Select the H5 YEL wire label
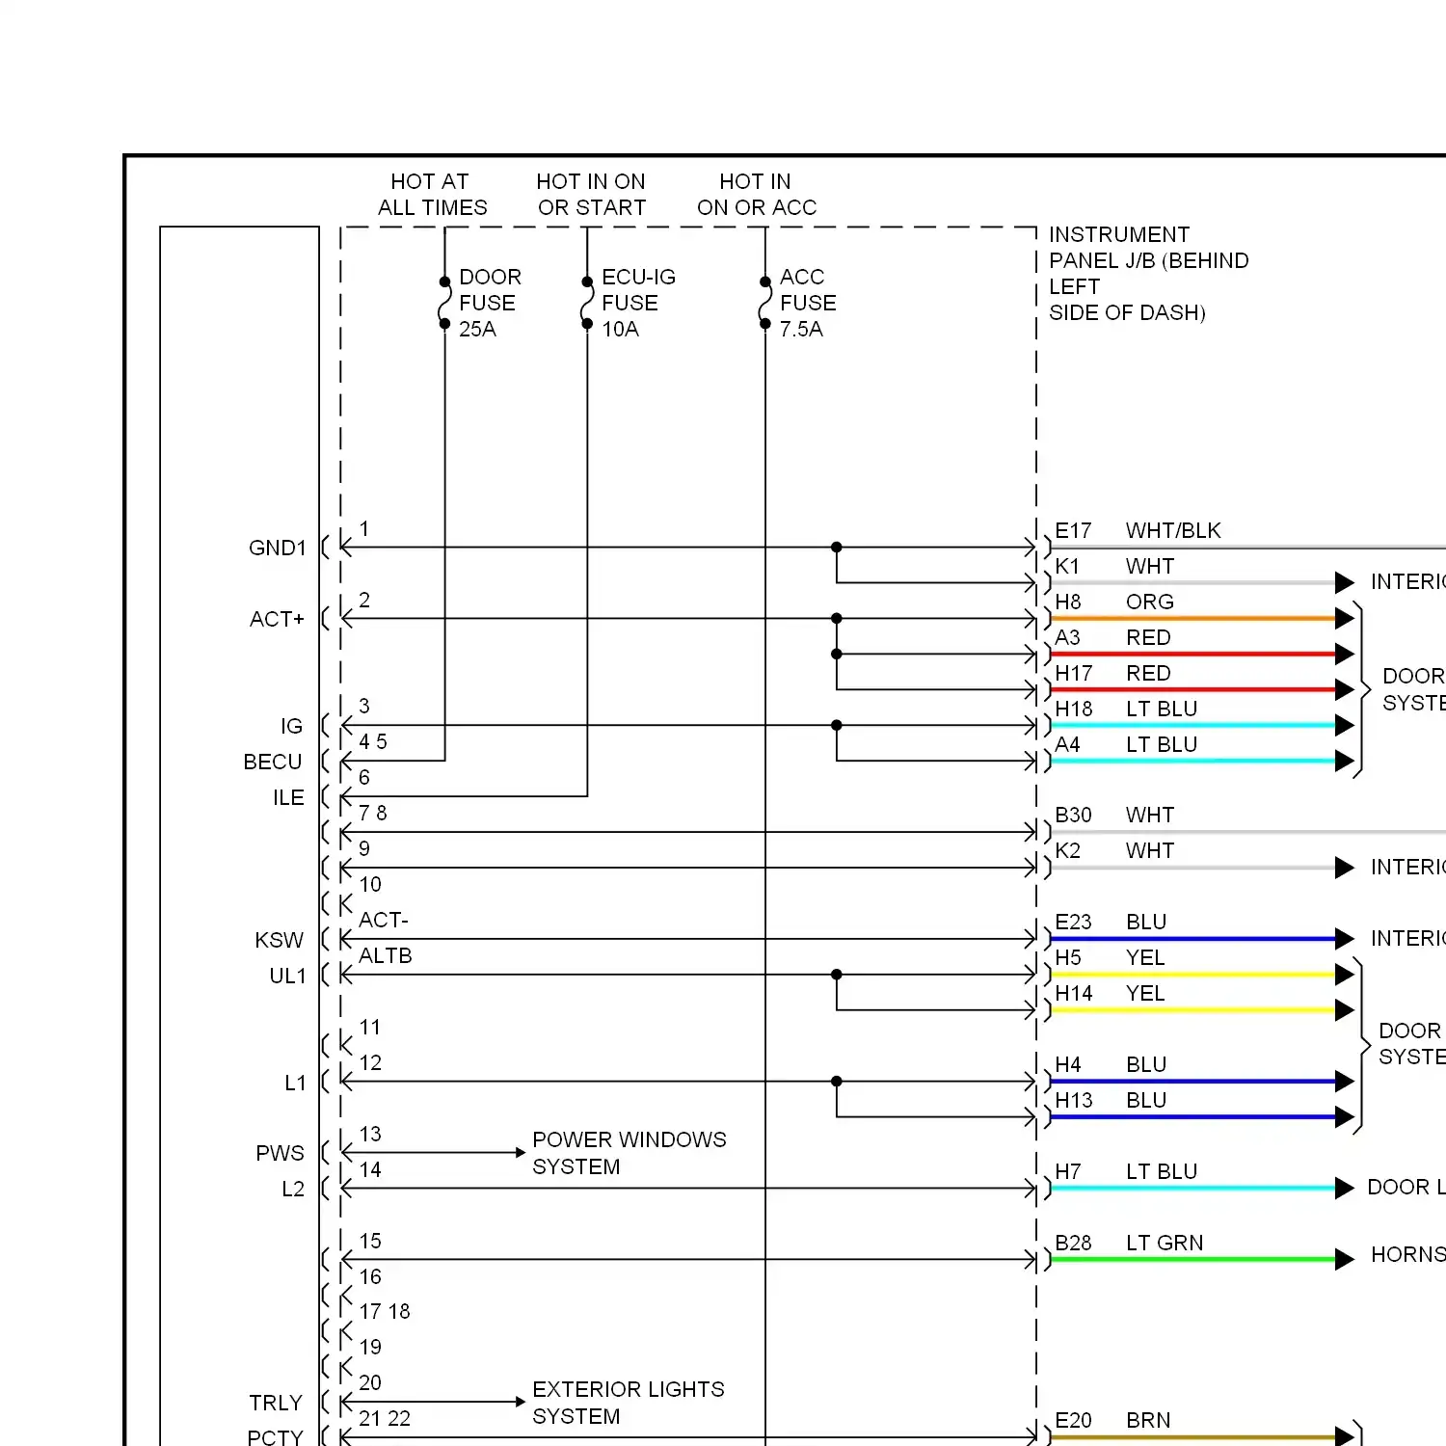Viewport: 1446px width, 1446px height. (x=1110, y=957)
